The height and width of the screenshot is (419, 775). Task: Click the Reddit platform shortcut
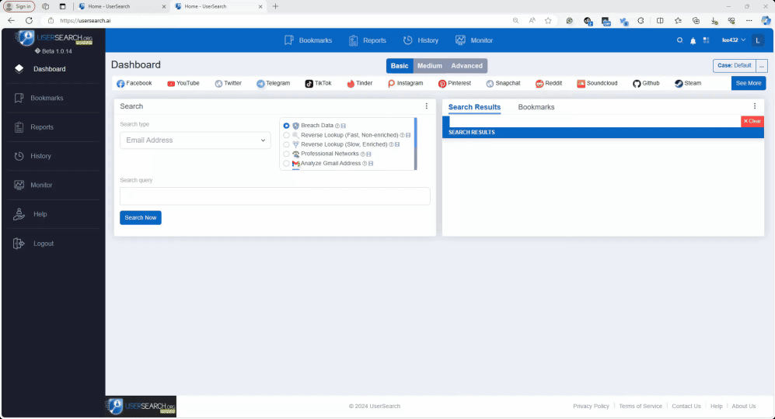click(548, 83)
